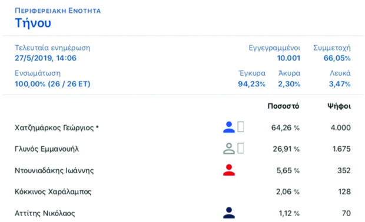
Task: Click the rectangle box icon in Χατζημάρκος row
Action: pyautogui.click(x=241, y=127)
